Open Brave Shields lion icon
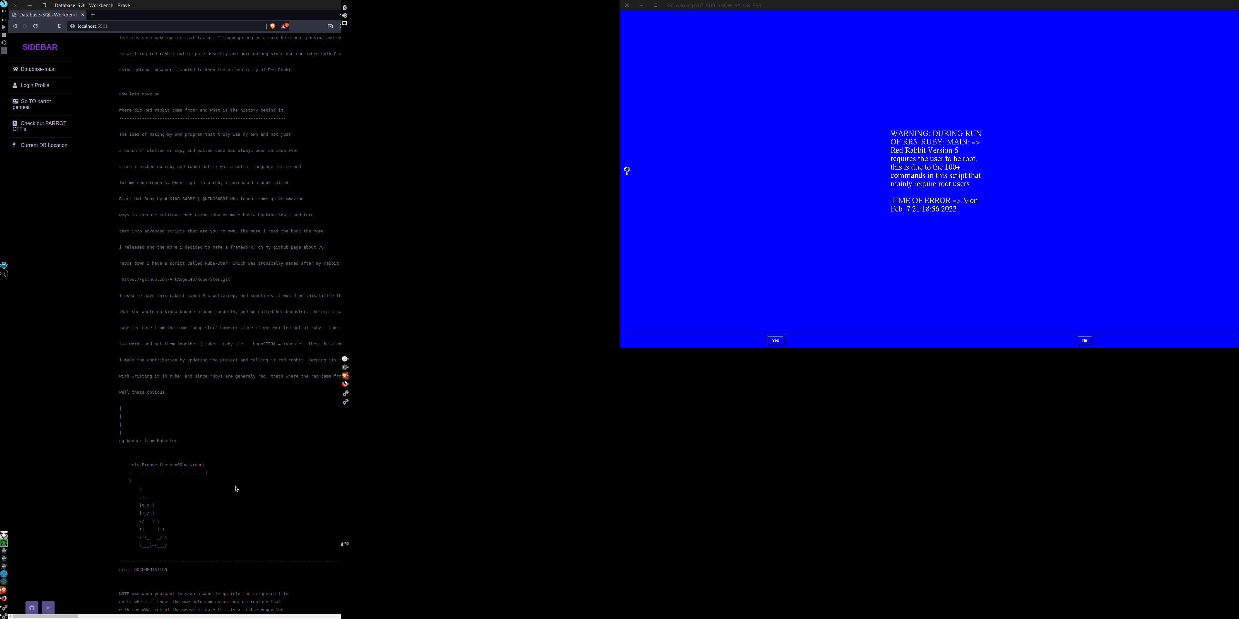The height and width of the screenshot is (619, 1239). click(273, 26)
